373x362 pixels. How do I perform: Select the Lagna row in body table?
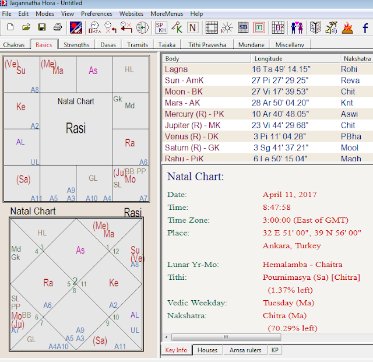[x=268, y=69]
